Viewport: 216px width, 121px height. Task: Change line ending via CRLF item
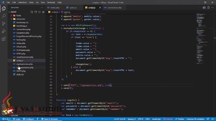pos(147,119)
